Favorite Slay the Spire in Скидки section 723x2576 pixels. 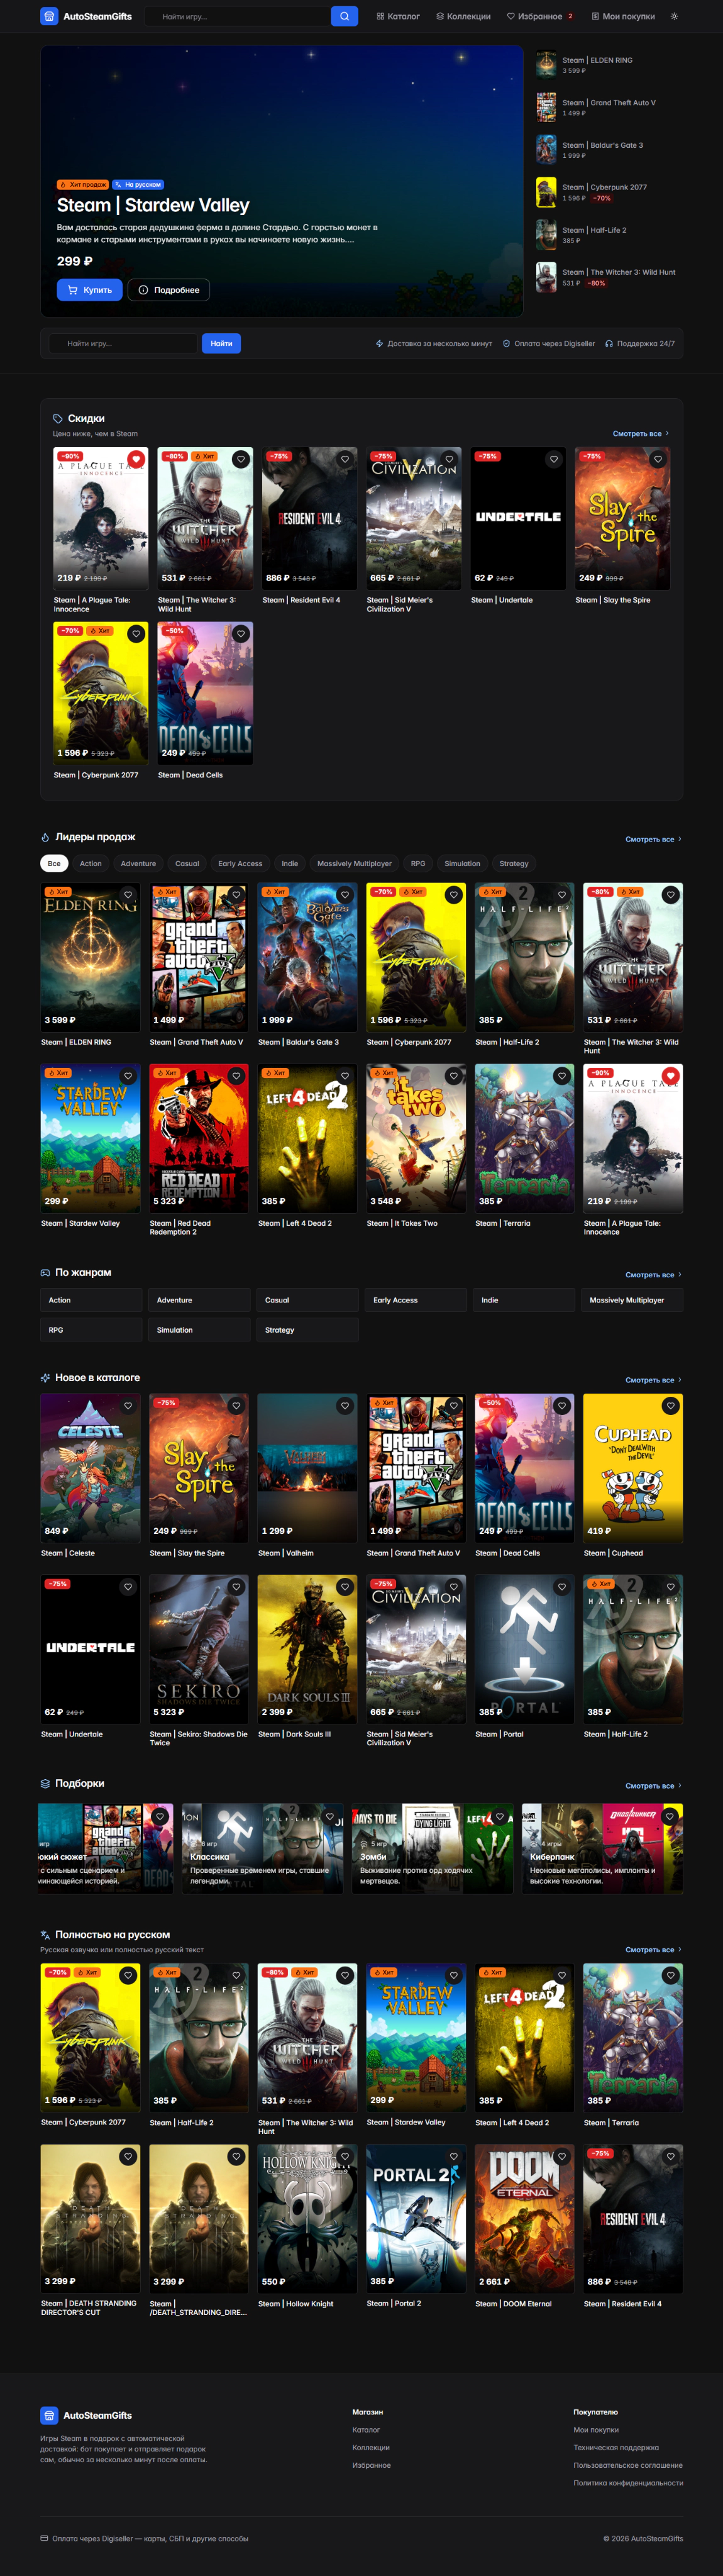(x=658, y=459)
